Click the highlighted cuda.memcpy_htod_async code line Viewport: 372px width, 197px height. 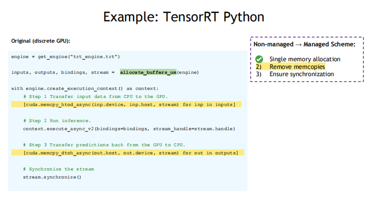tap(126, 104)
